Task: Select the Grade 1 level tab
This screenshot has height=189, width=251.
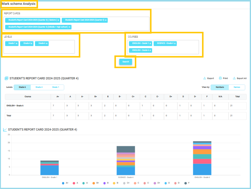Action: pyautogui.click(x=55, y=87)
